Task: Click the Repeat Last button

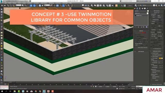Action: point(157,13)
